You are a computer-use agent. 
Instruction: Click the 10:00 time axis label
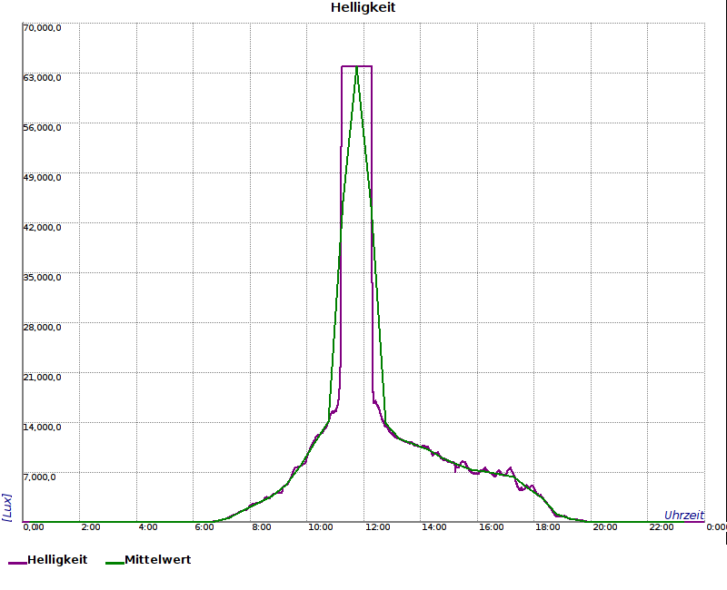pos(321,527)
